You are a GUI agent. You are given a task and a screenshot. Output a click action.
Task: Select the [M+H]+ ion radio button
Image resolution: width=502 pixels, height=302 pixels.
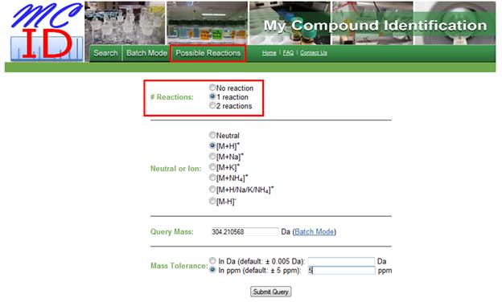pos(212,145)
